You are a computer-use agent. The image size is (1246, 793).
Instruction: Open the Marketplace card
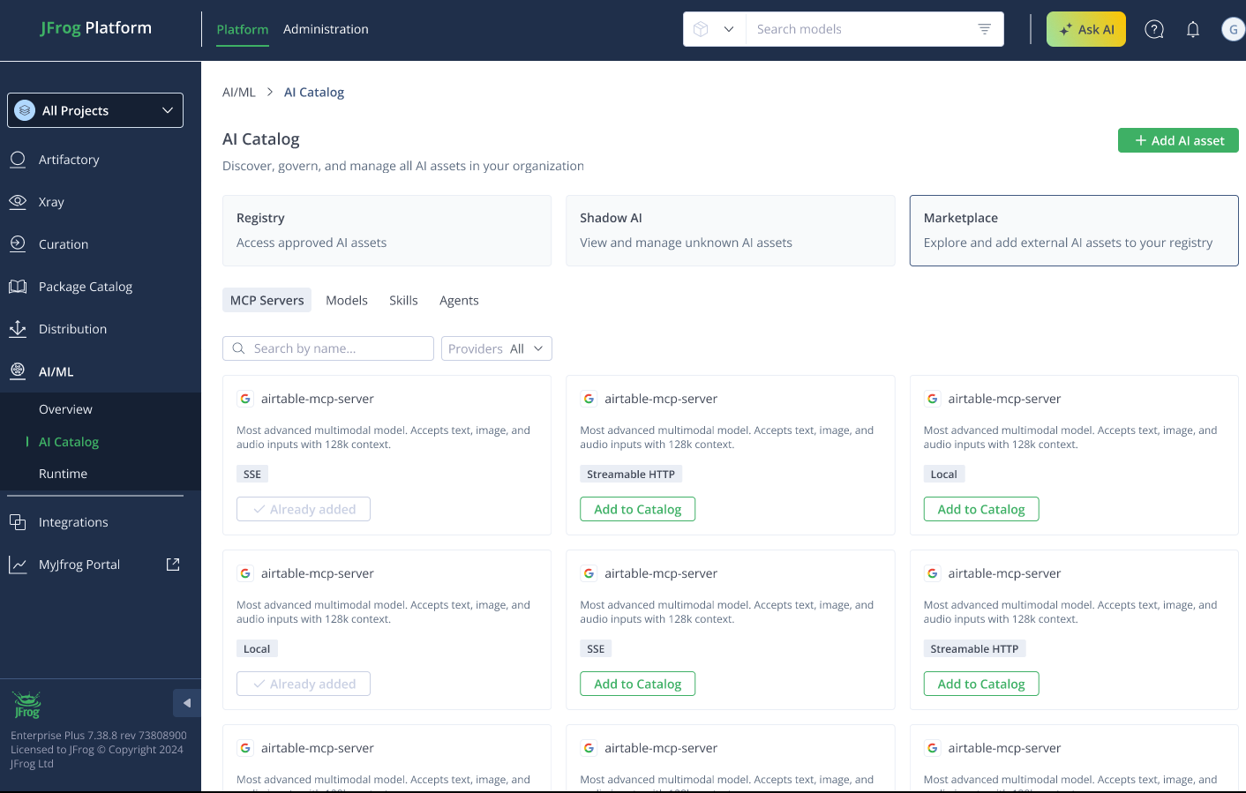1074,230
